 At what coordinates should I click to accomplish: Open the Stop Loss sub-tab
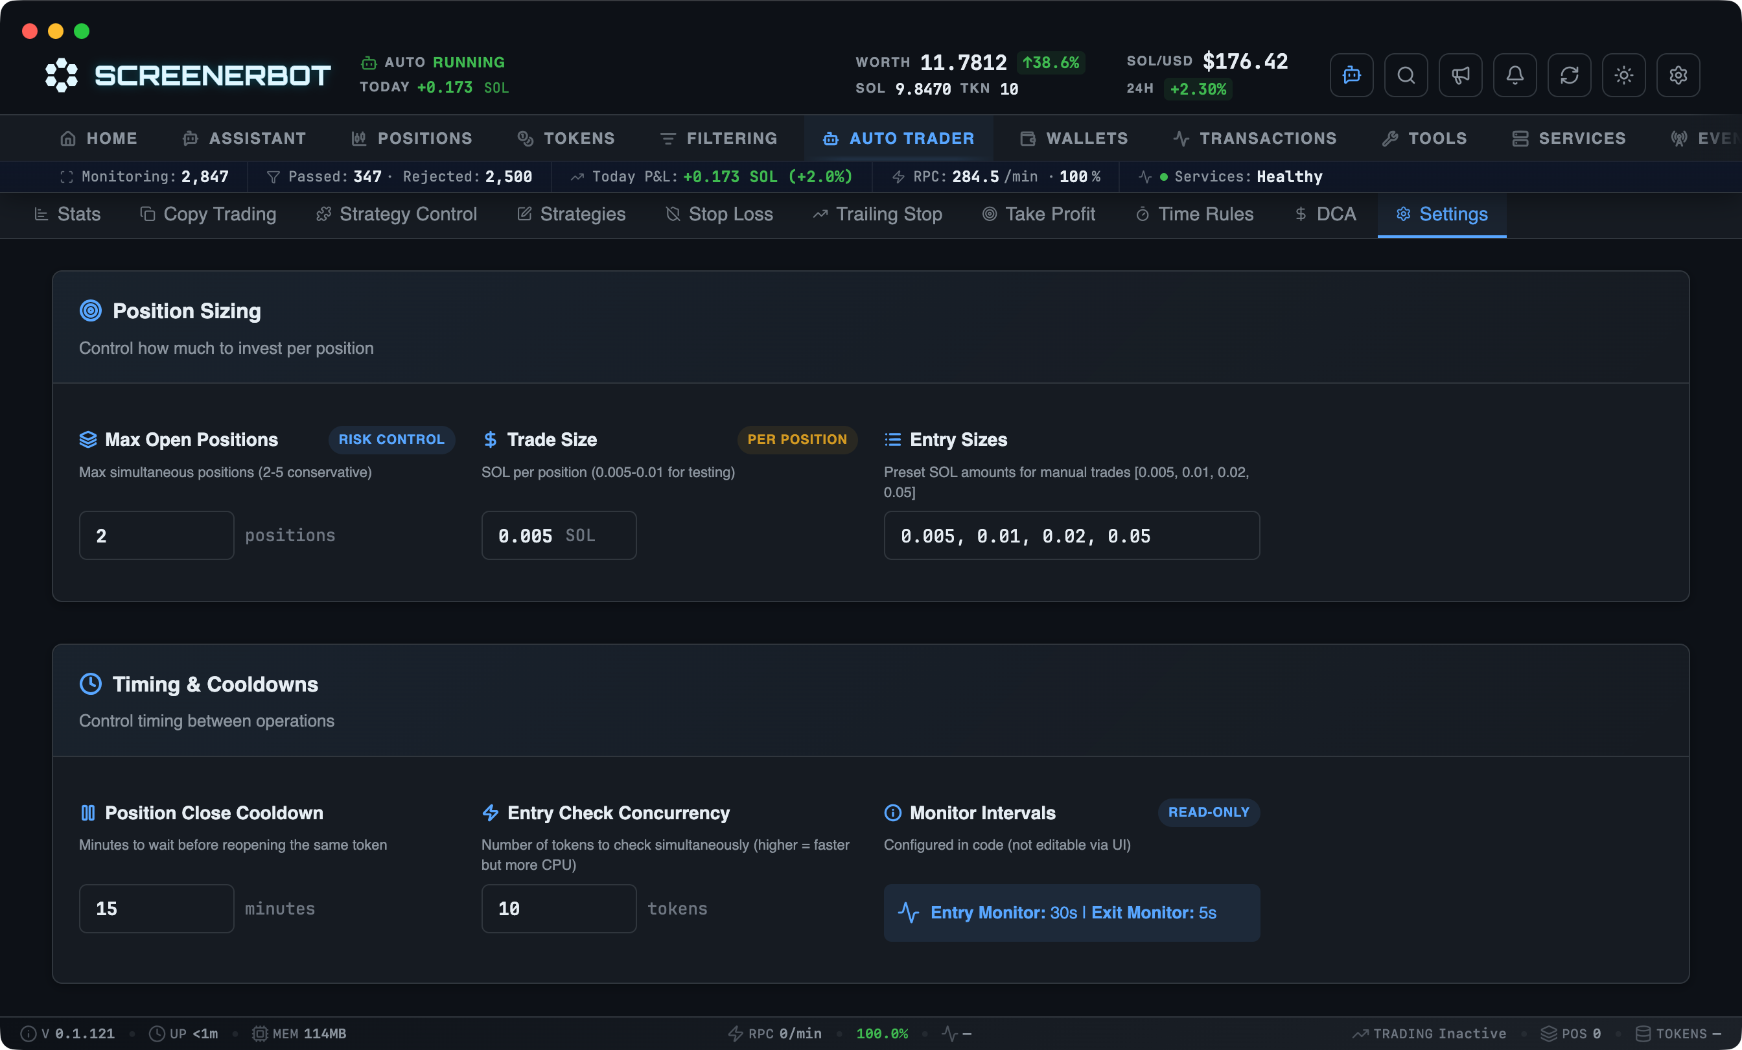(720, 215)
